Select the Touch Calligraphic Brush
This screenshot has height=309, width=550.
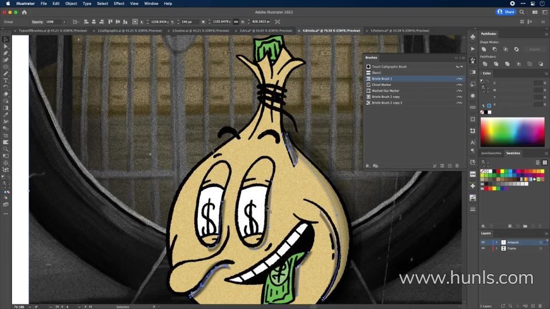pyautogui.click(x=414, y=66)
